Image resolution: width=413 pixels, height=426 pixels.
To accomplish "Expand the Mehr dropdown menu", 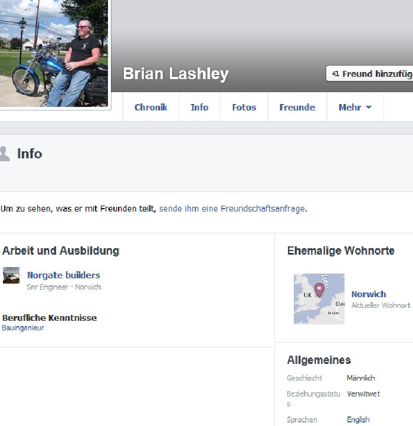I will click(x=355, y=107).
